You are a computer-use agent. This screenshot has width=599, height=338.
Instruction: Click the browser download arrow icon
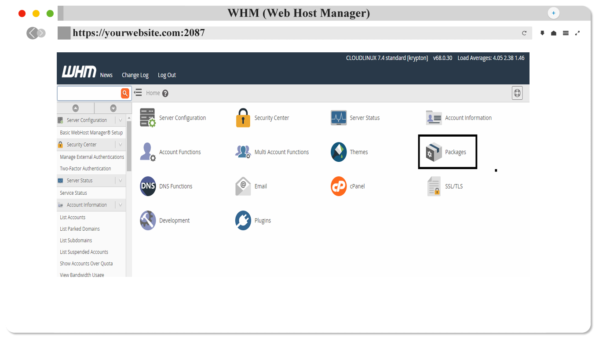pos(542,33)
